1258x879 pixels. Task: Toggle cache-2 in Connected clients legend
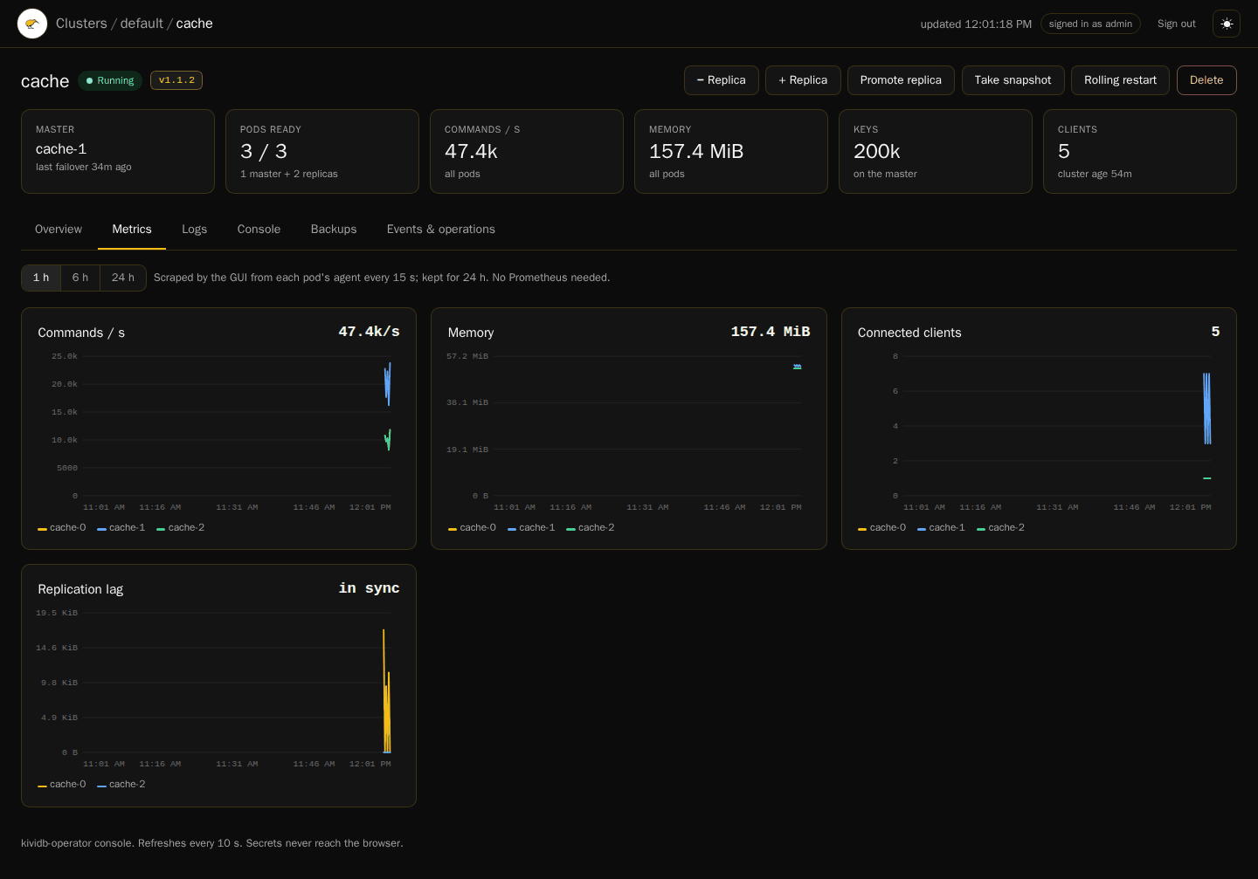coord(1001,528)
